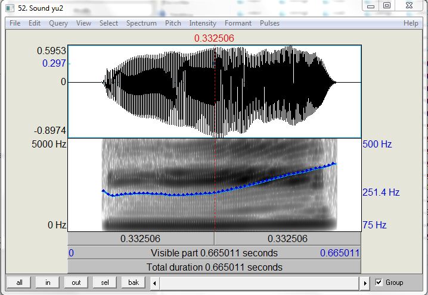The height and width of the screenshot is (295, 428).
Task: Open the Query menu
Action: (x=58, y=23)
